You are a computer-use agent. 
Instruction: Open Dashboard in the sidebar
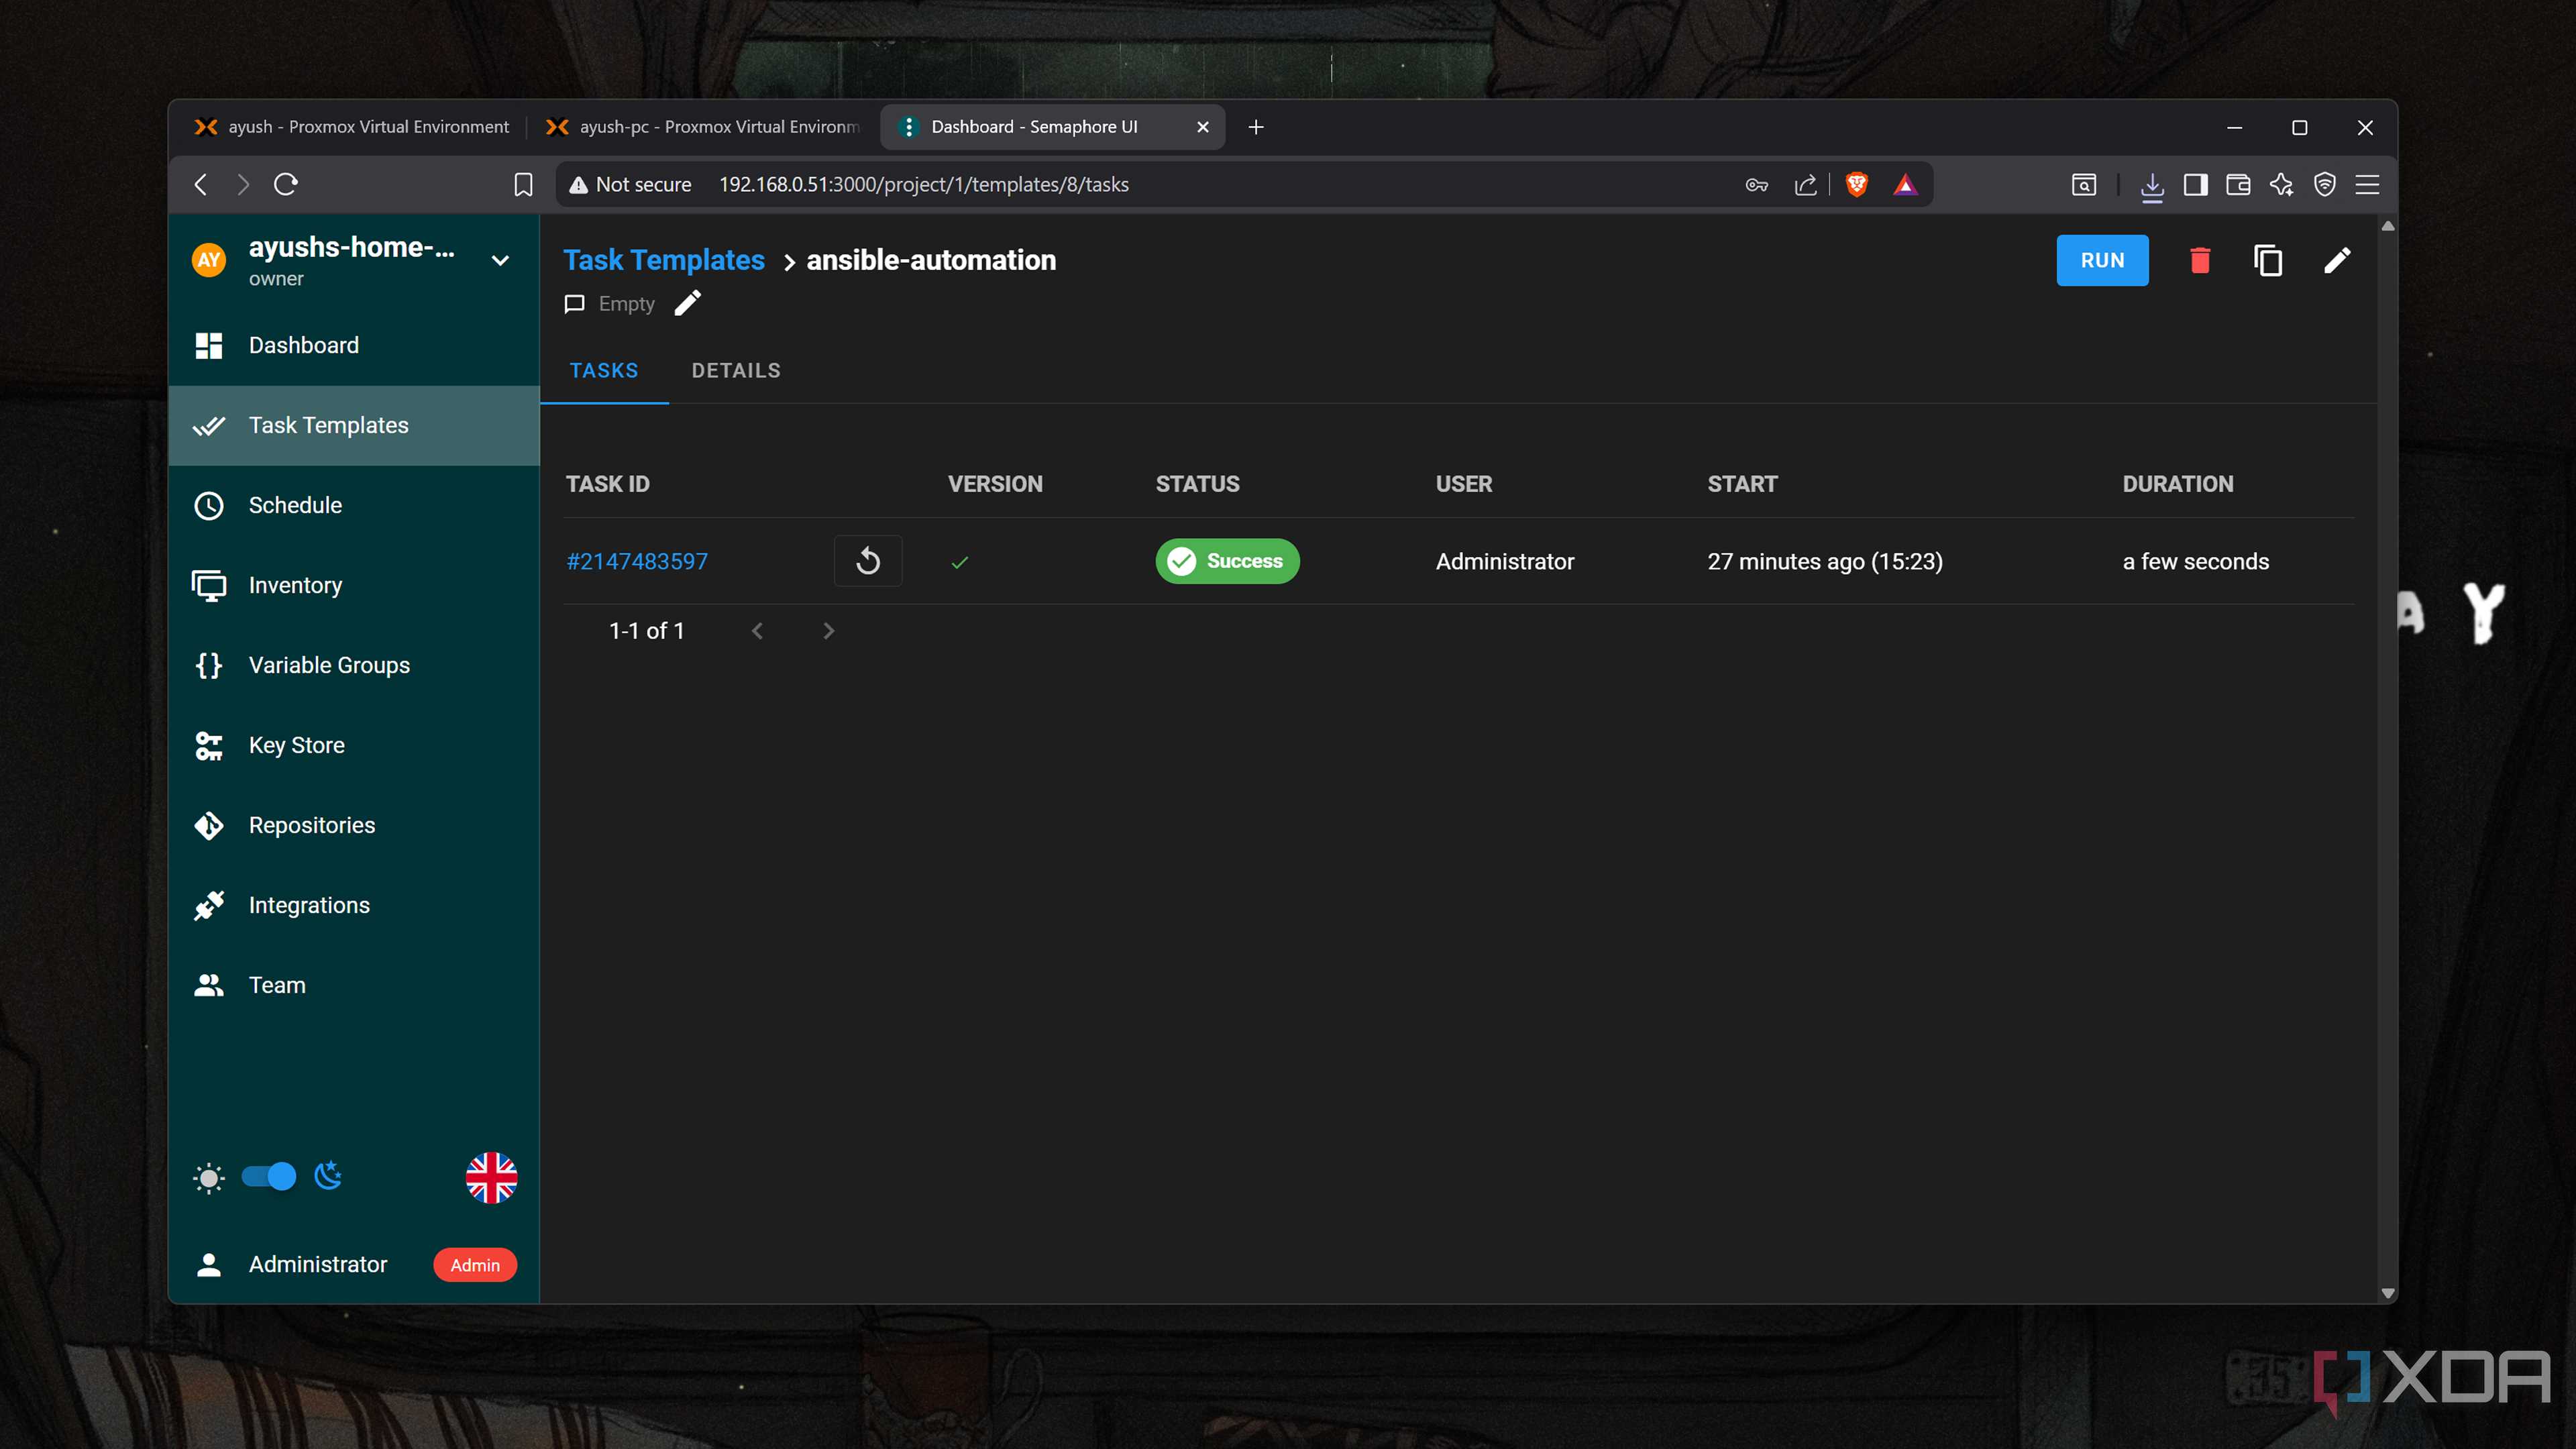pos(354,345)
